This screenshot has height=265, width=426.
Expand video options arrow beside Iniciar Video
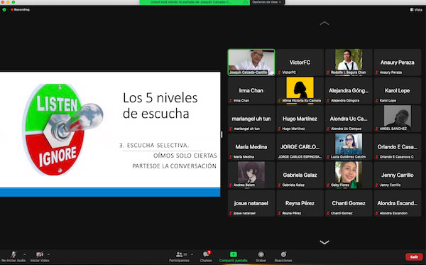48,254
